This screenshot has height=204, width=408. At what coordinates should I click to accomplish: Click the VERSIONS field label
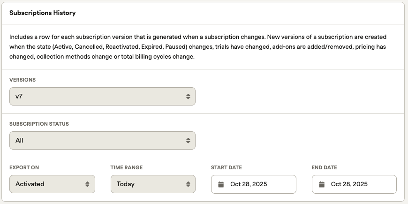[x=23, y=80]
